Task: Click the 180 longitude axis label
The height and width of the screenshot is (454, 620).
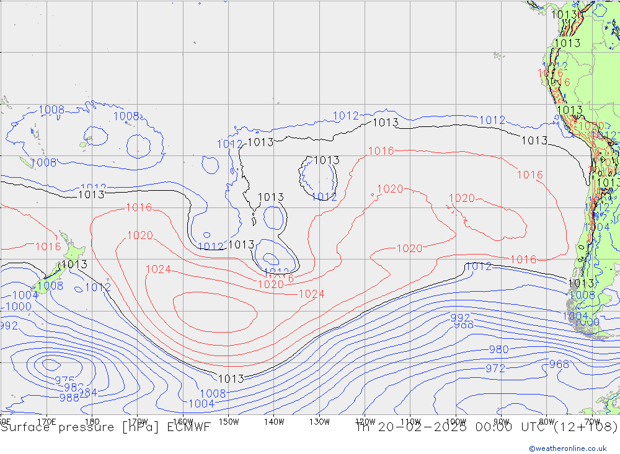Action: pyautogui.click(x=92, y=421)
